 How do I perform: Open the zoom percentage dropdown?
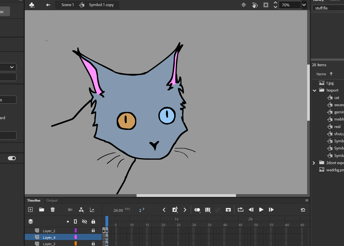[304, 5]
